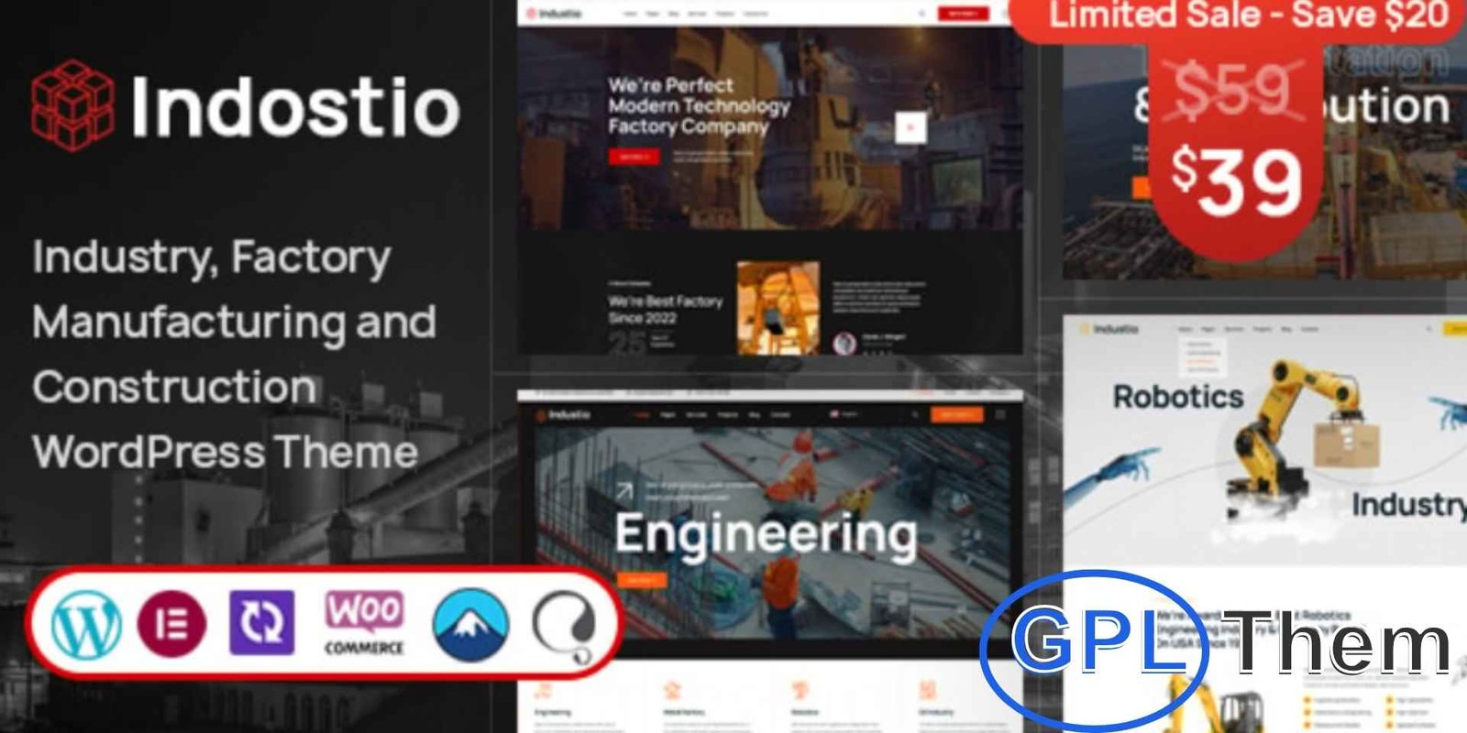Screen dimensions: 1467x733
Task: Click the We're Best Factory section image
Action: [x=778, y=307]
